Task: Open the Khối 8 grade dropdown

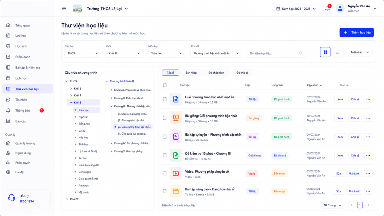Action: (124, 53)
